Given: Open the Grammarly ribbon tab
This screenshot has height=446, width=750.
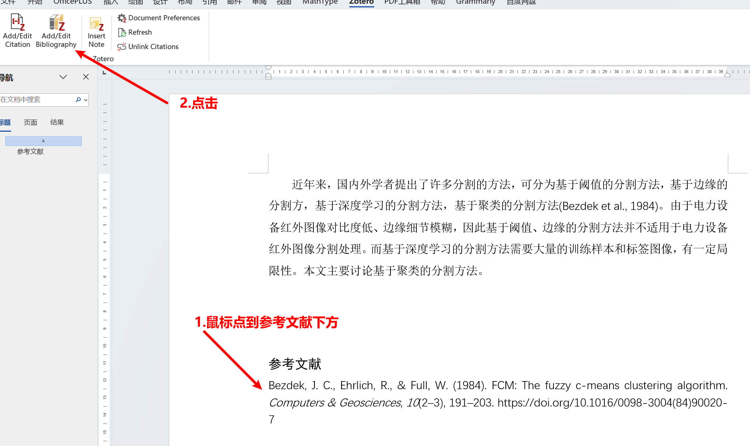Looking at the screenshot, I should pyautogui.click(x=475, y=2).
